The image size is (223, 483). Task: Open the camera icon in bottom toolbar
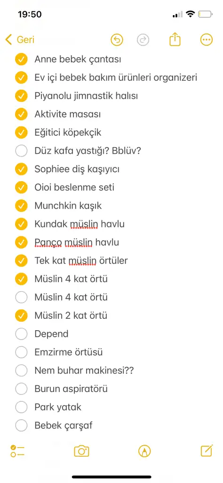pos(82,451)
